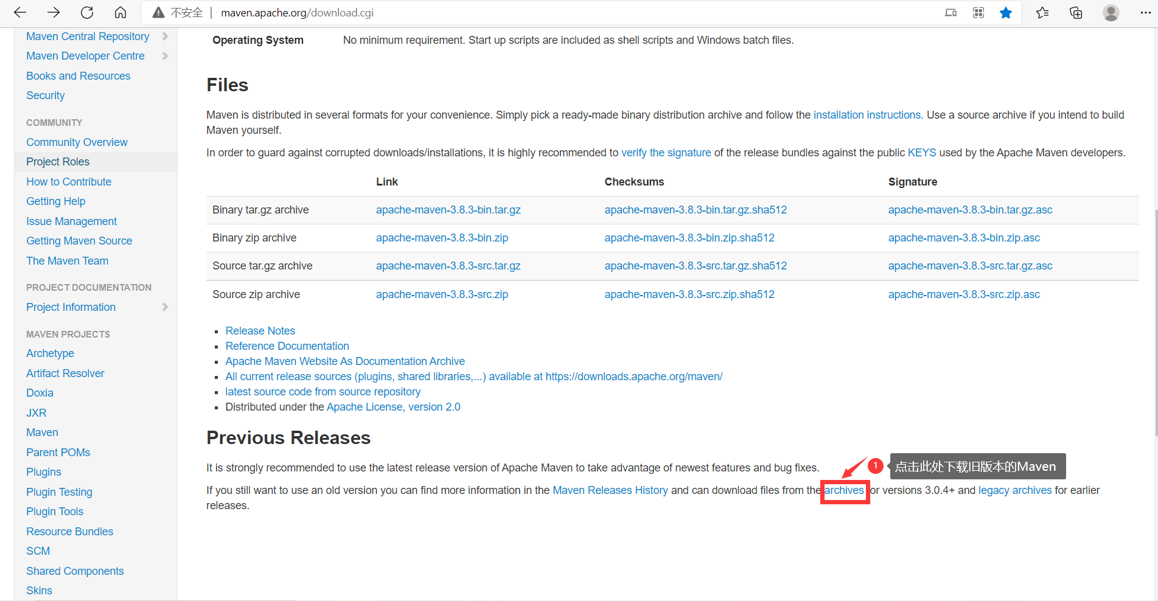The height and width of the screenshot is (601, 1158).
Task: Open the SCM project link
Action: [38, 551]
